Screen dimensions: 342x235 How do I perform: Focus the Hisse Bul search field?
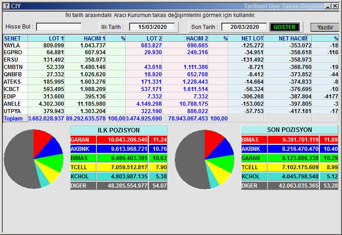(x=59, y=27)
